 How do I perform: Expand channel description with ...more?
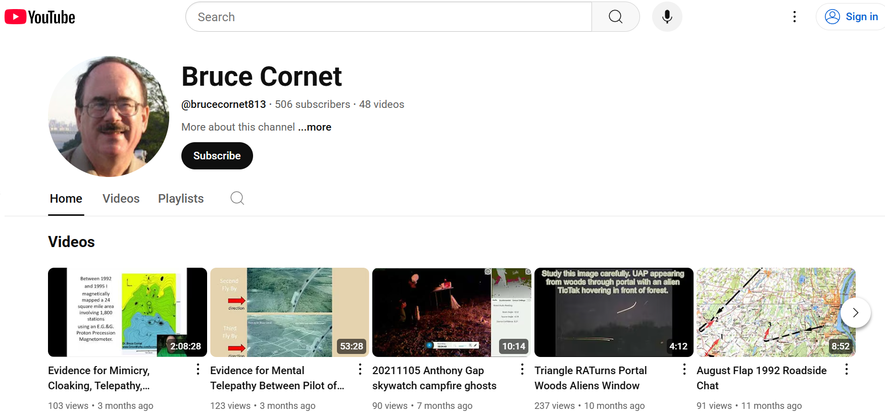315,127
